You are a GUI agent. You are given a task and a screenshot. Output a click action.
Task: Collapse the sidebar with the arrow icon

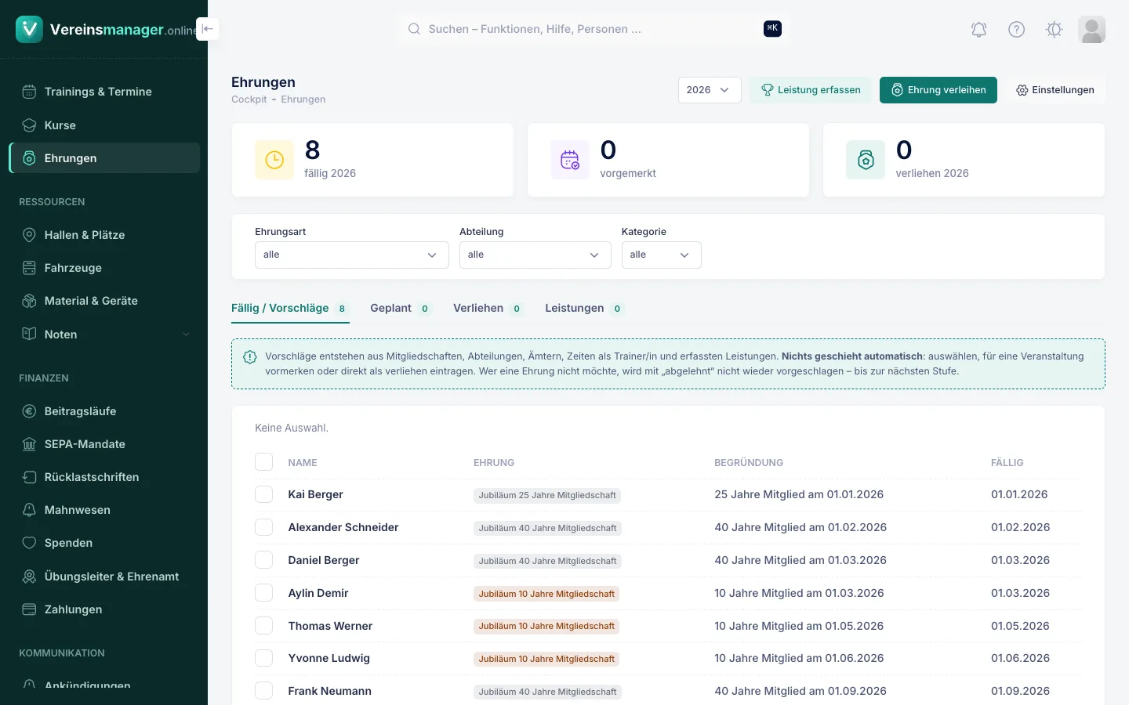pos(207,29)
